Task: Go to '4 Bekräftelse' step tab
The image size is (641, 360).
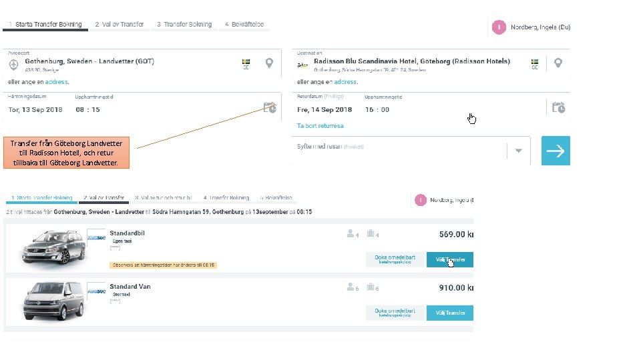Action: [244, 25]
